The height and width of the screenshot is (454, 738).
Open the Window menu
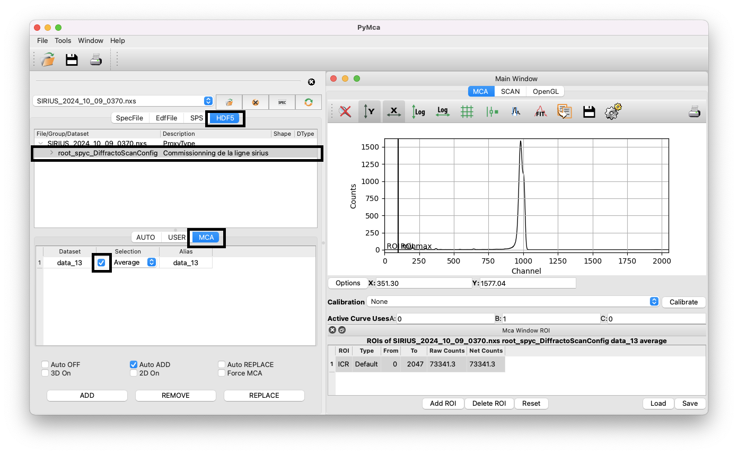(91, 40)
